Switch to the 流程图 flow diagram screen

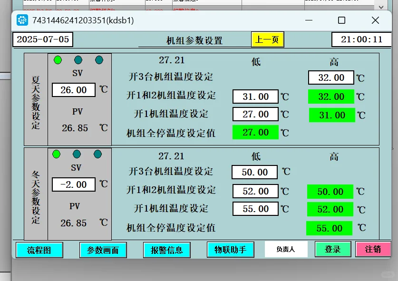pos(39,250)
